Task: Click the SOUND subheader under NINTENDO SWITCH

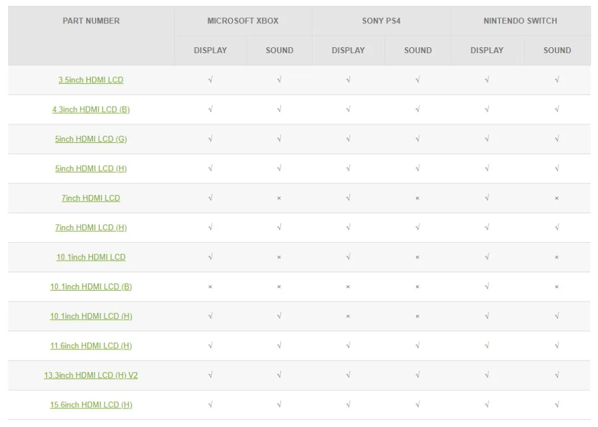Action: click(x=557, y=50)
